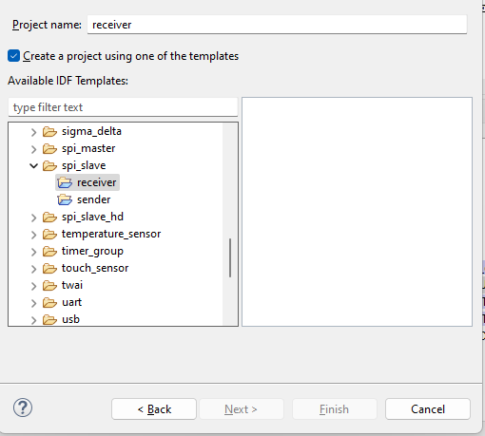This screenshot has width=485, height=436.
Task: Click the Project name input field
Action: click(277, 25)
